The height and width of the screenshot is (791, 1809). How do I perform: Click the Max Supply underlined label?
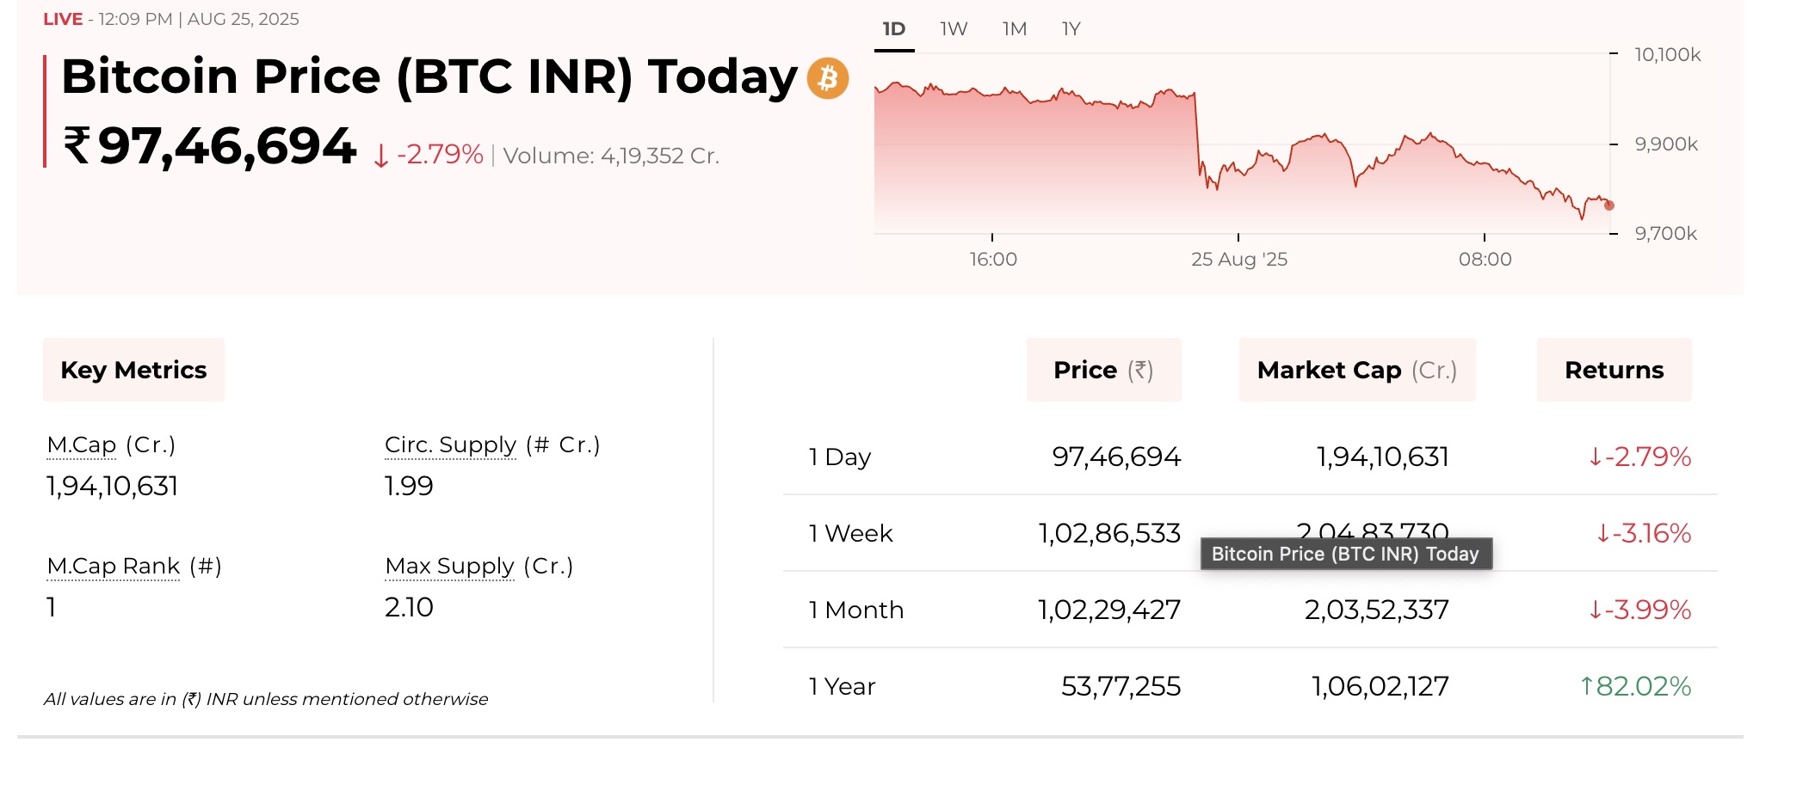(449, 567)
